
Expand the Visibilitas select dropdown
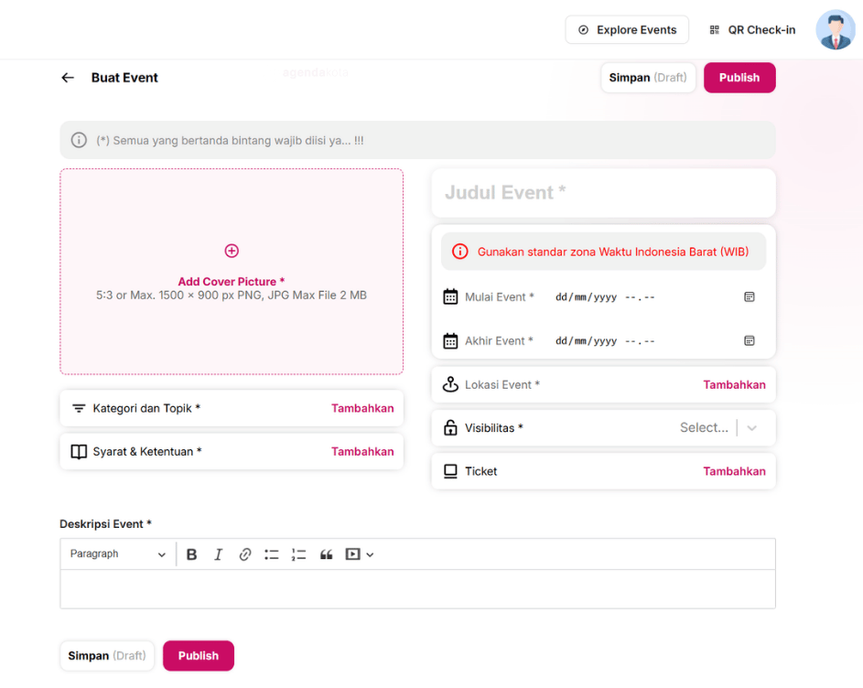751,428
